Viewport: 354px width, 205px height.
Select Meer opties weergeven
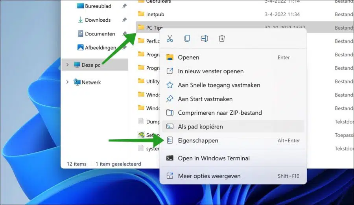(x=233, y=176)
